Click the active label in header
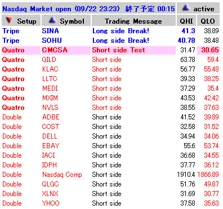 pyautogui.click(x=204, y=9)
